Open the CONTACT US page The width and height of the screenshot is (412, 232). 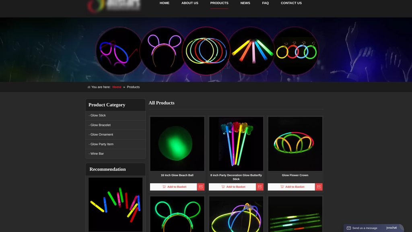point(291,3)
